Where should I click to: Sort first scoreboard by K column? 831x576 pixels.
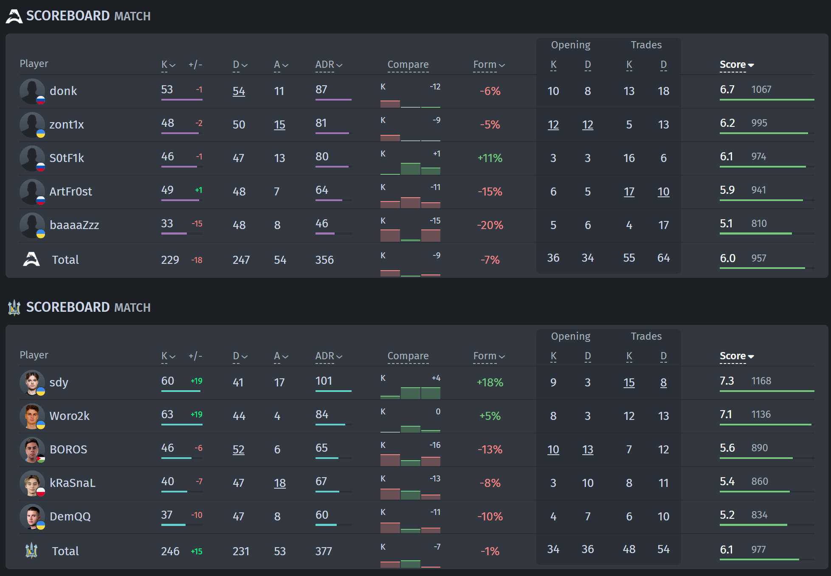point(168,65)
